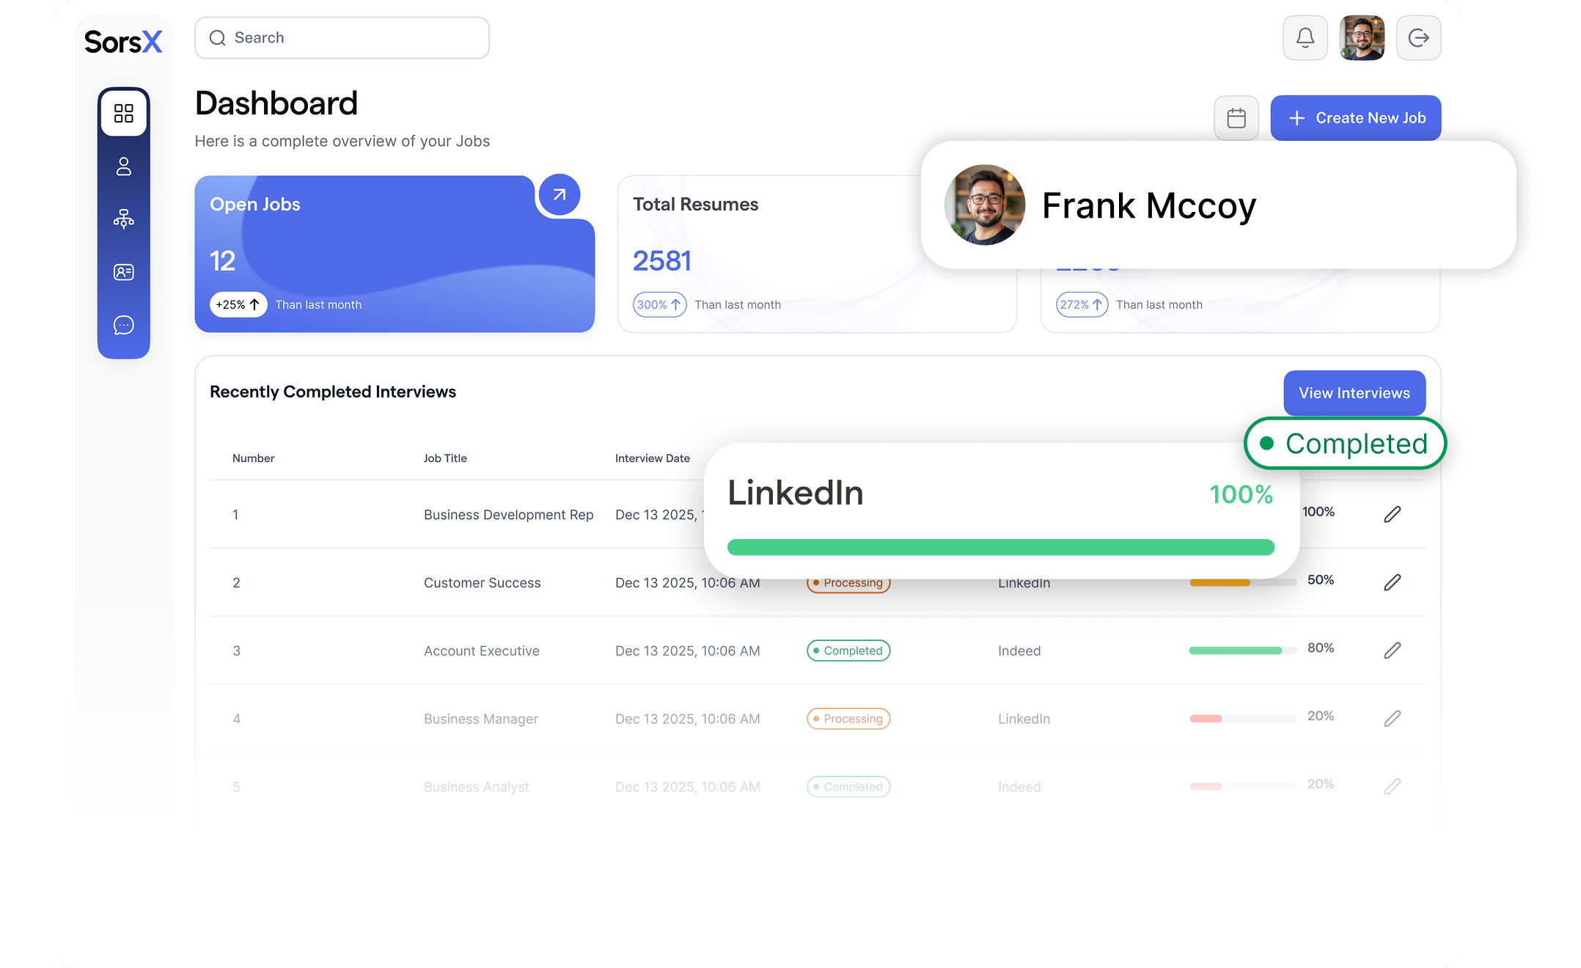
Task: Click the SorsX logo
Action: click(123, 42)
